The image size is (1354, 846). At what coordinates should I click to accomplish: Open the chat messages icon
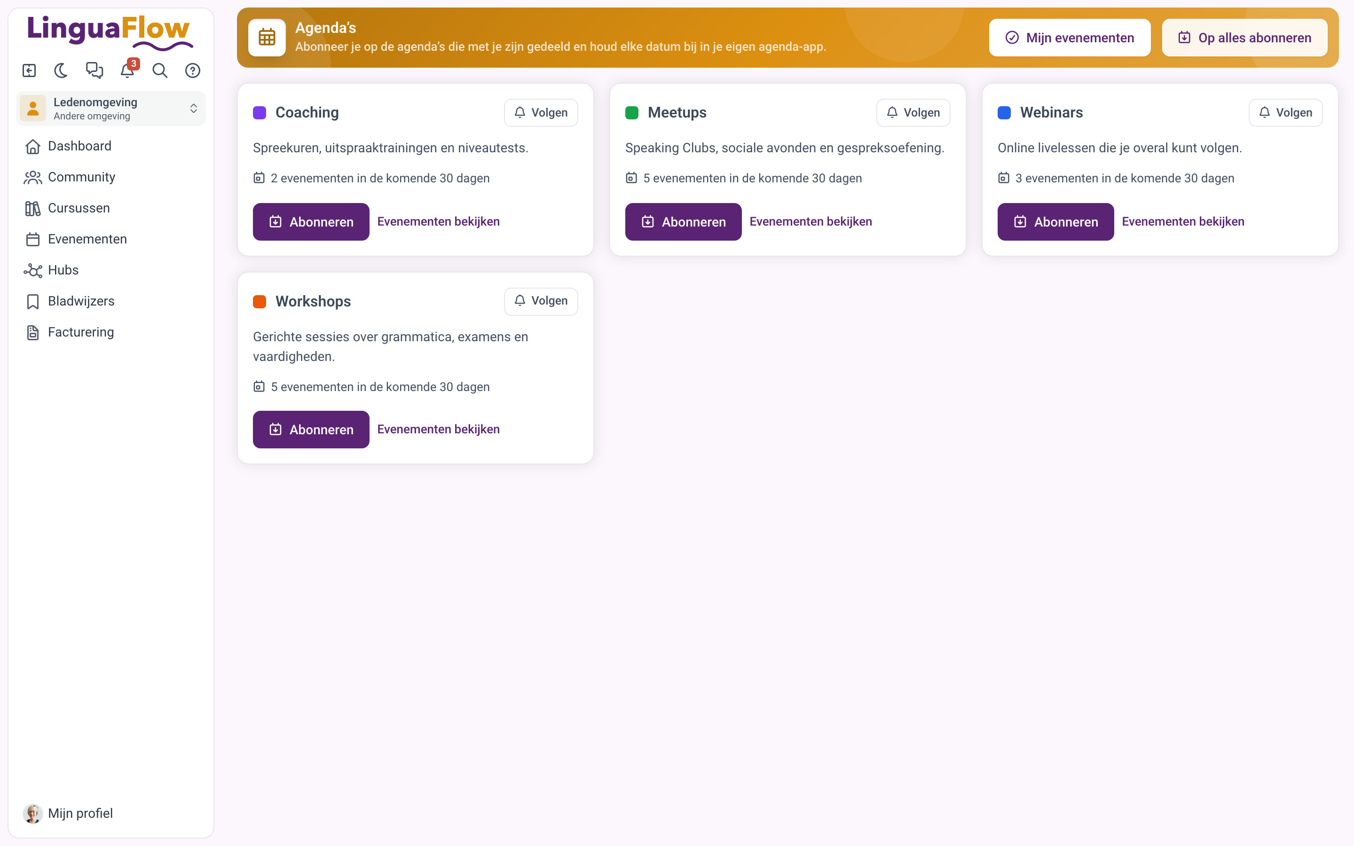pyautogui.click(x=94, y=70)
